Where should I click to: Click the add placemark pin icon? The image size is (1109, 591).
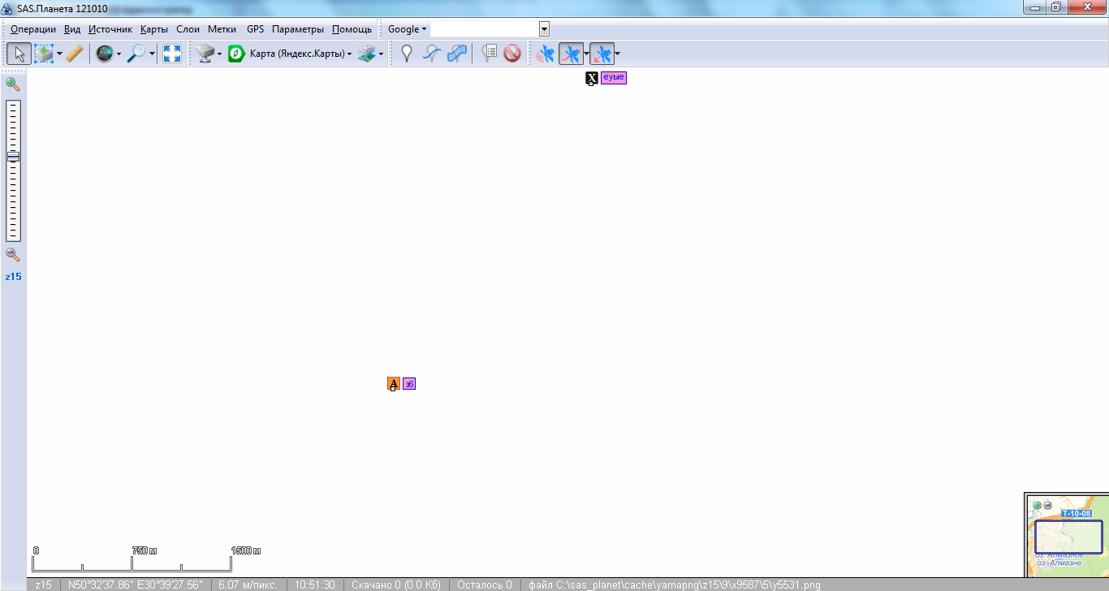407,54
